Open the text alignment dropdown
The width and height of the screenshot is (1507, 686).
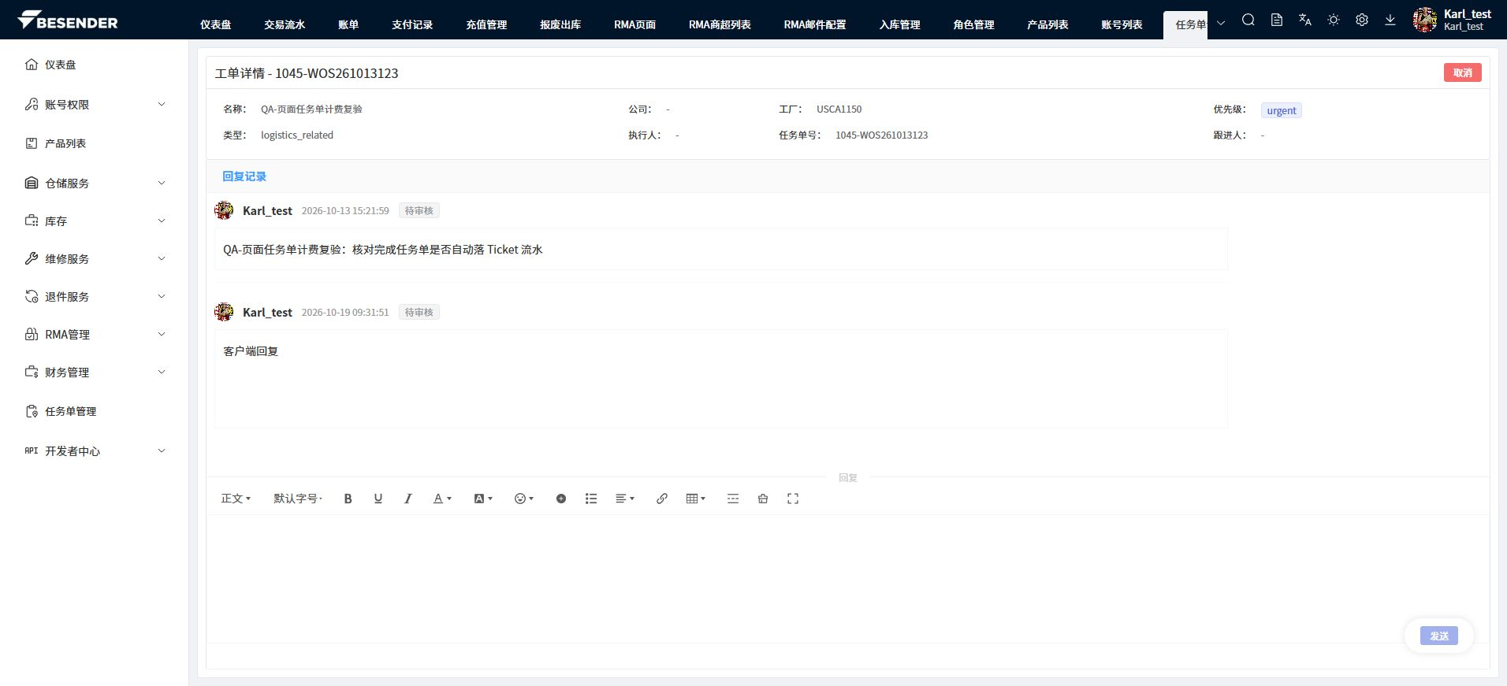tap(625, 499)
